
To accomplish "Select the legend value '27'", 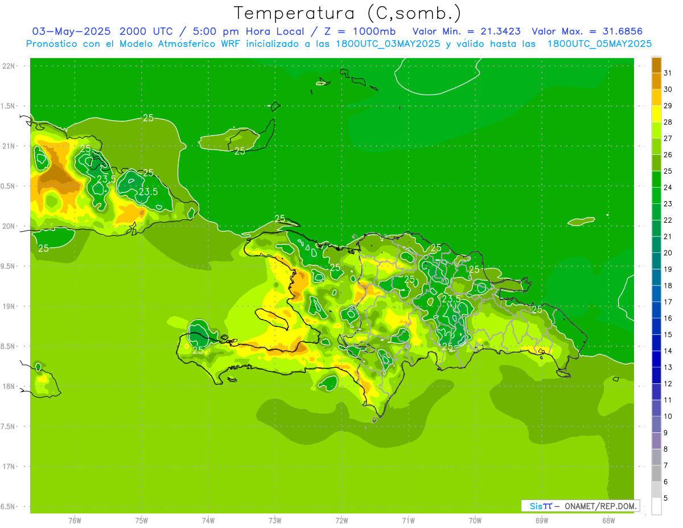I will [668, 138].
